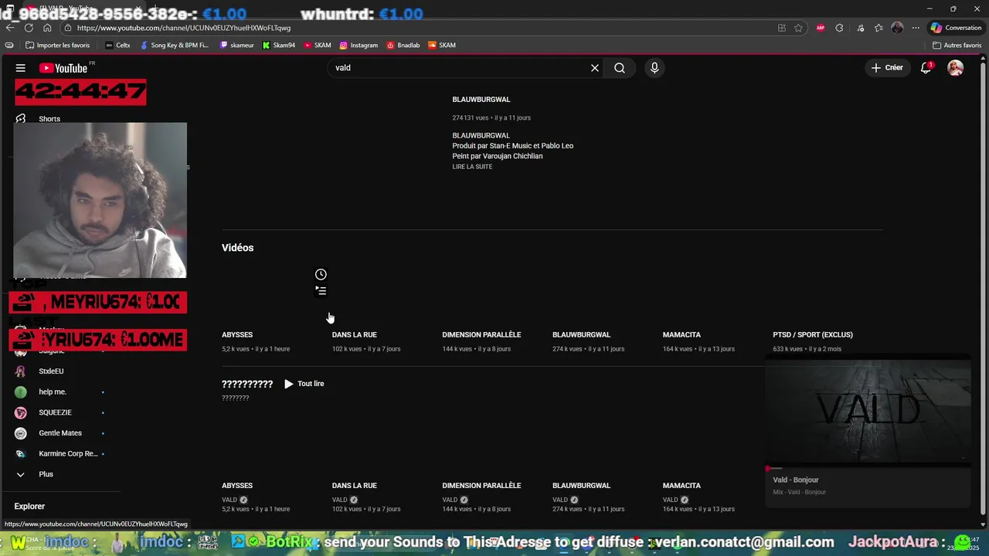Open DANS LA RUE in the Vidéos row
The width and height of the screenshot is (989, 556).
click(x=355, y=334)
